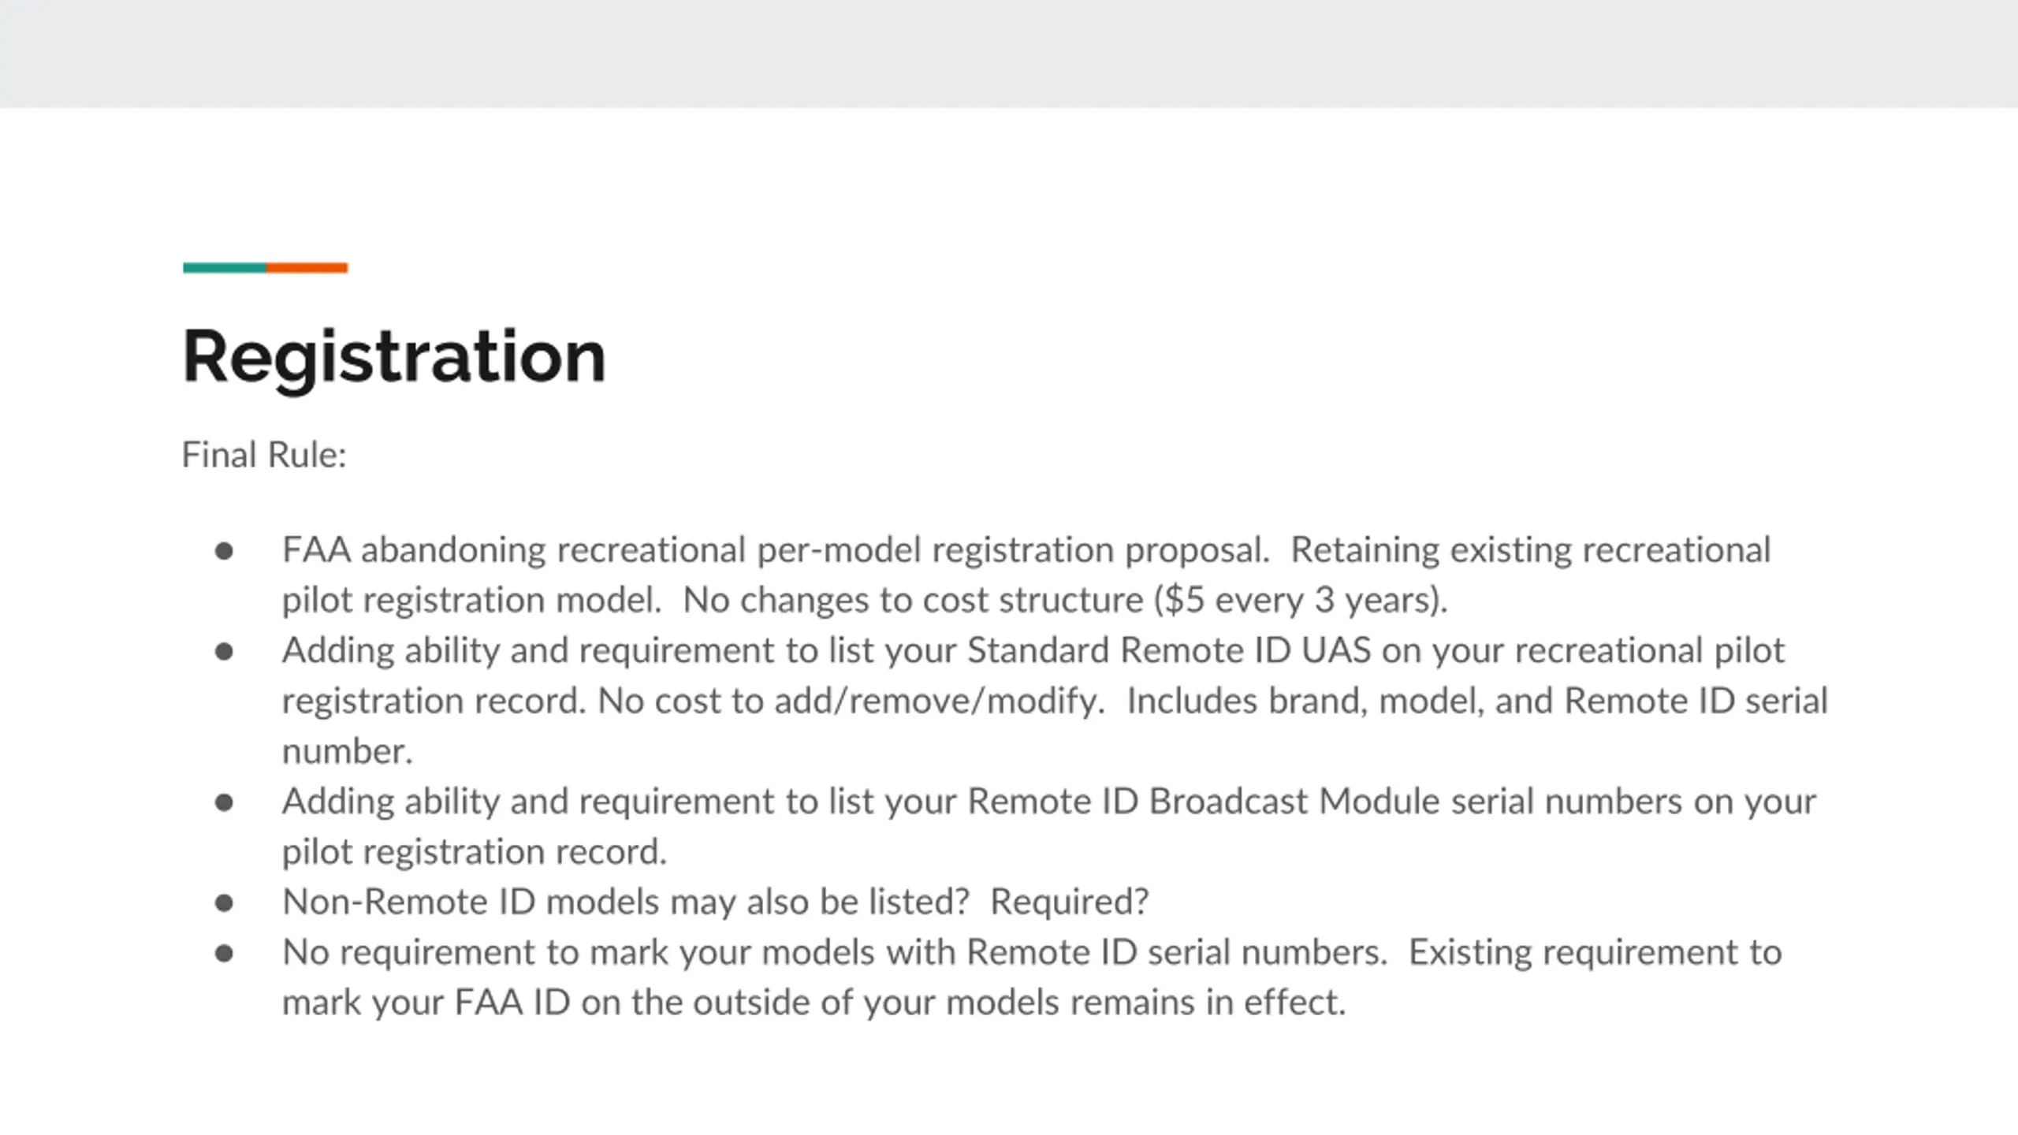Click the words 'Standard Remote ID UAS'
The image size is (2018, 1135).
click(1169, 651)
